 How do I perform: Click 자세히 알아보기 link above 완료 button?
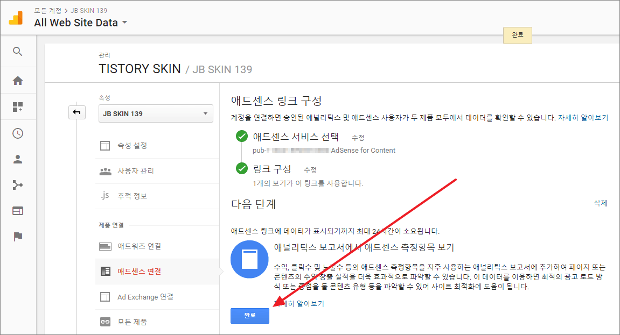click(299, 303)
